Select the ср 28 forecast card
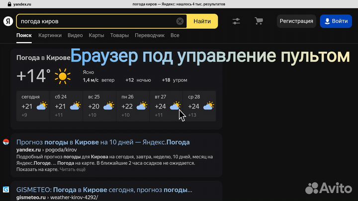Screen dimensions: 358x201 pyautogui.click(x=199, y=106)
